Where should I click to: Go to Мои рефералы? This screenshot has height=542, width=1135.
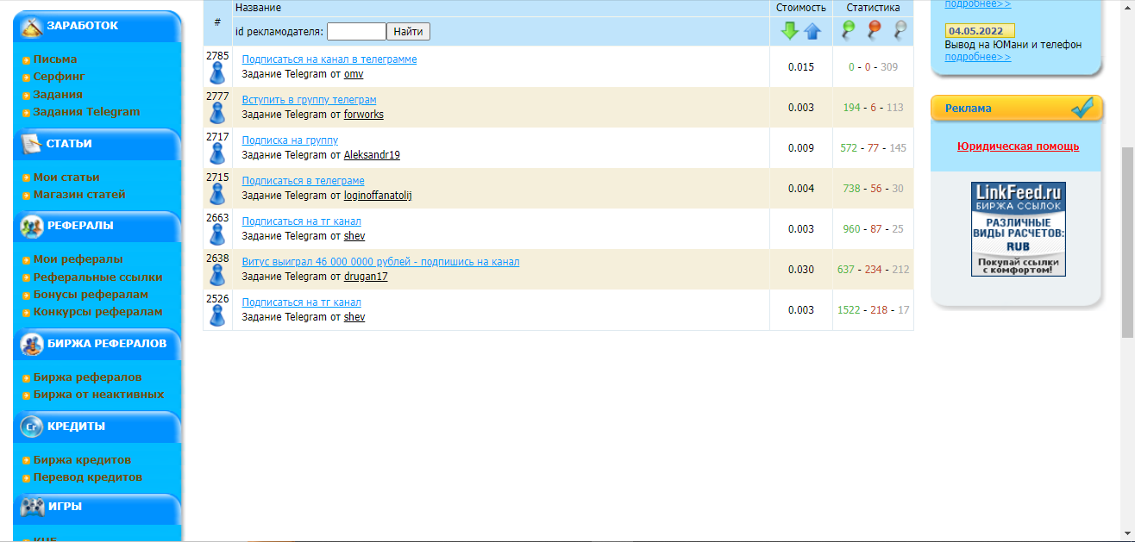[x=78, y=259]
